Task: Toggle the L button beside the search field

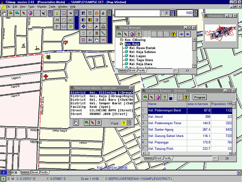Action: point(163,13)
